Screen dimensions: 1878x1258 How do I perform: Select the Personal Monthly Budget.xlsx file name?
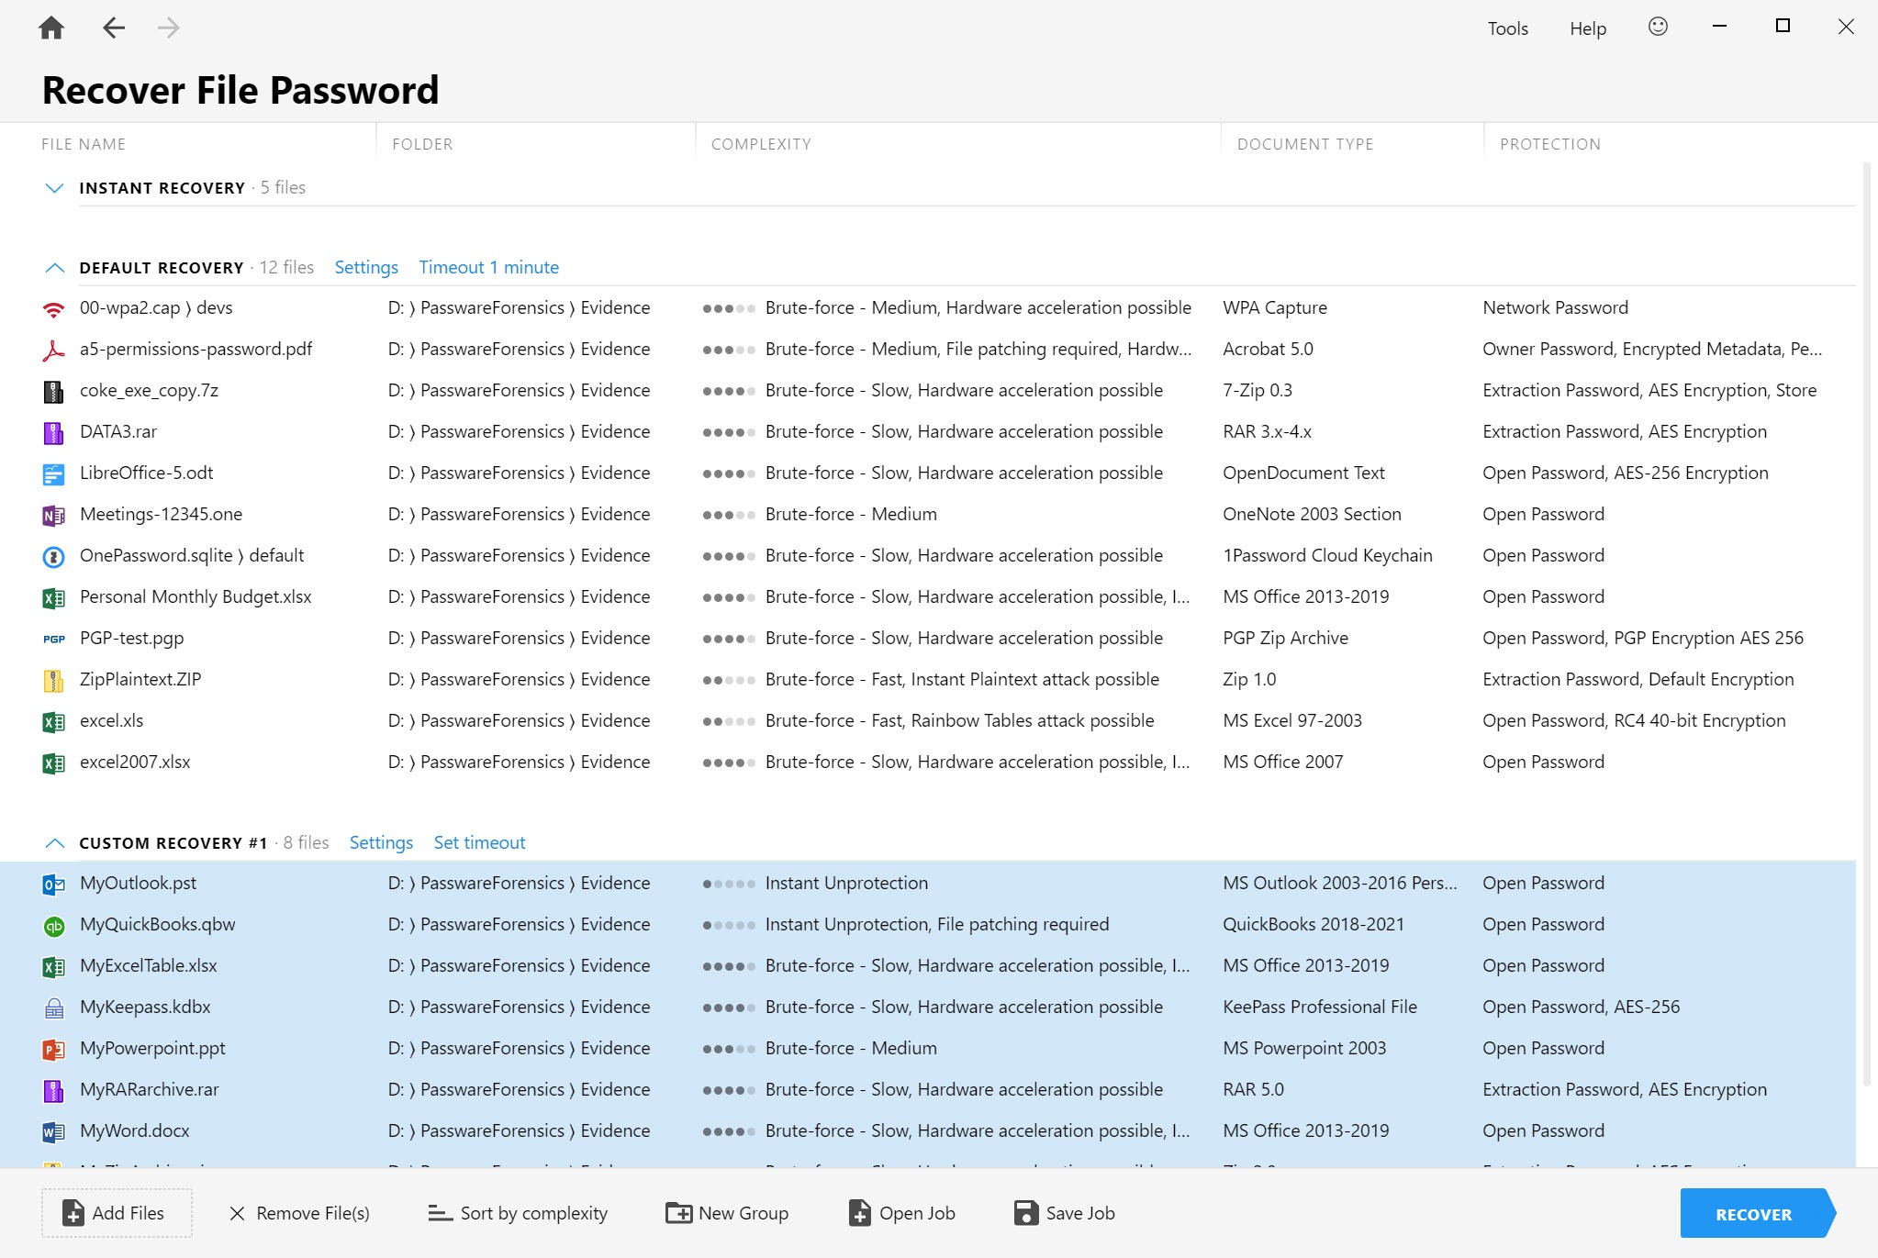point(196,596)
